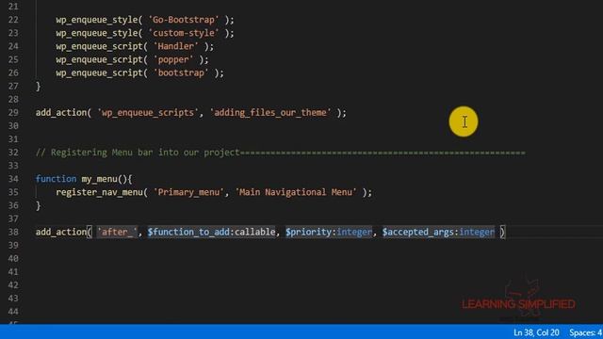Click the 'Main Navigational Menu' string
Viewport: 603px width, 339px height.
coord(295,192)
